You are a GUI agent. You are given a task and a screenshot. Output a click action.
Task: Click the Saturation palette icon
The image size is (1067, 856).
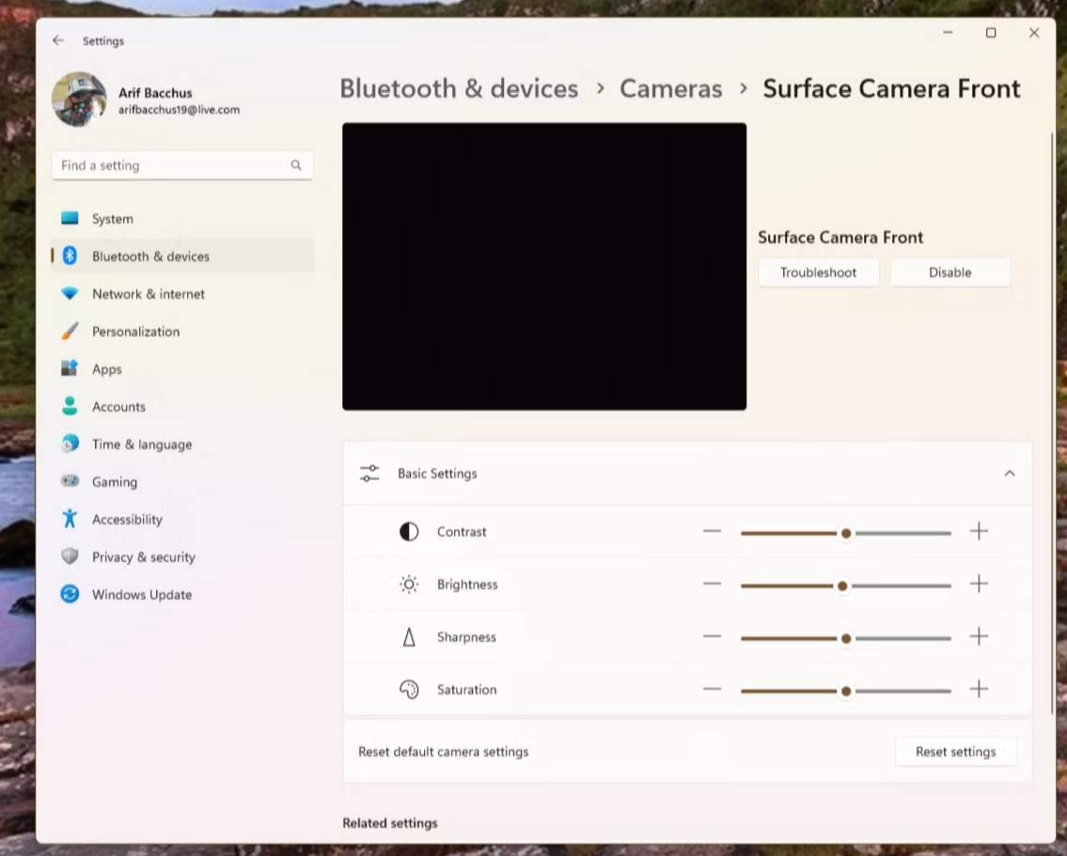(409, 690)
